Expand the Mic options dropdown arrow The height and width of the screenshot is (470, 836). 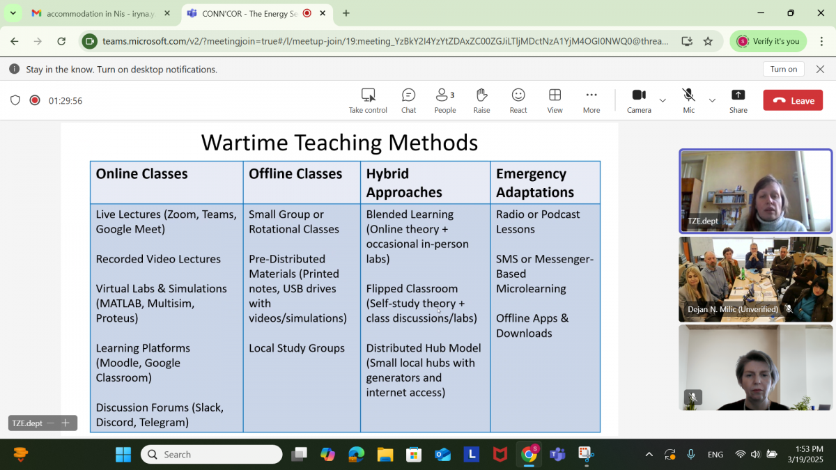coord(712,100)
